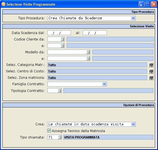Select the Tipo chiamata code field containing 71
The width and height of the screenshot is (158, 150).
click(53, 137)
